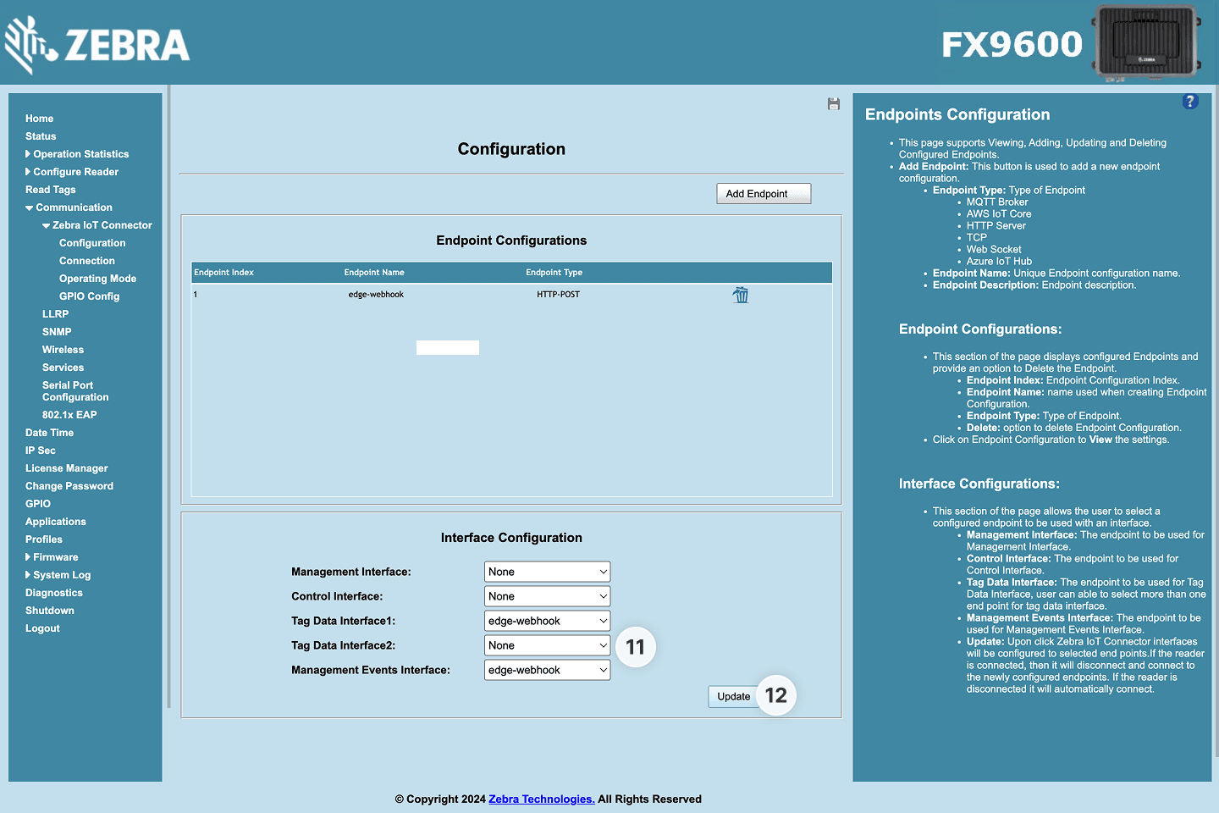
Task: Open the GPIO page in sidebar
Action: [38, 504]
